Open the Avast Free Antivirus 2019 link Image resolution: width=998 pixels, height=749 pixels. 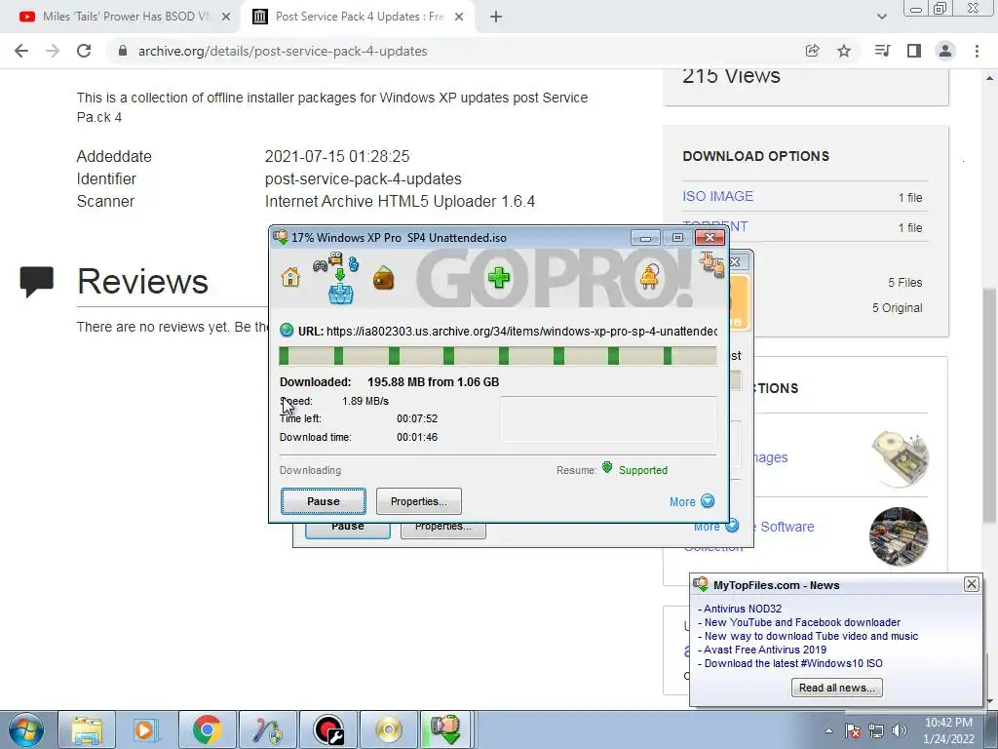pyautogui.click(x=764, y=650)
